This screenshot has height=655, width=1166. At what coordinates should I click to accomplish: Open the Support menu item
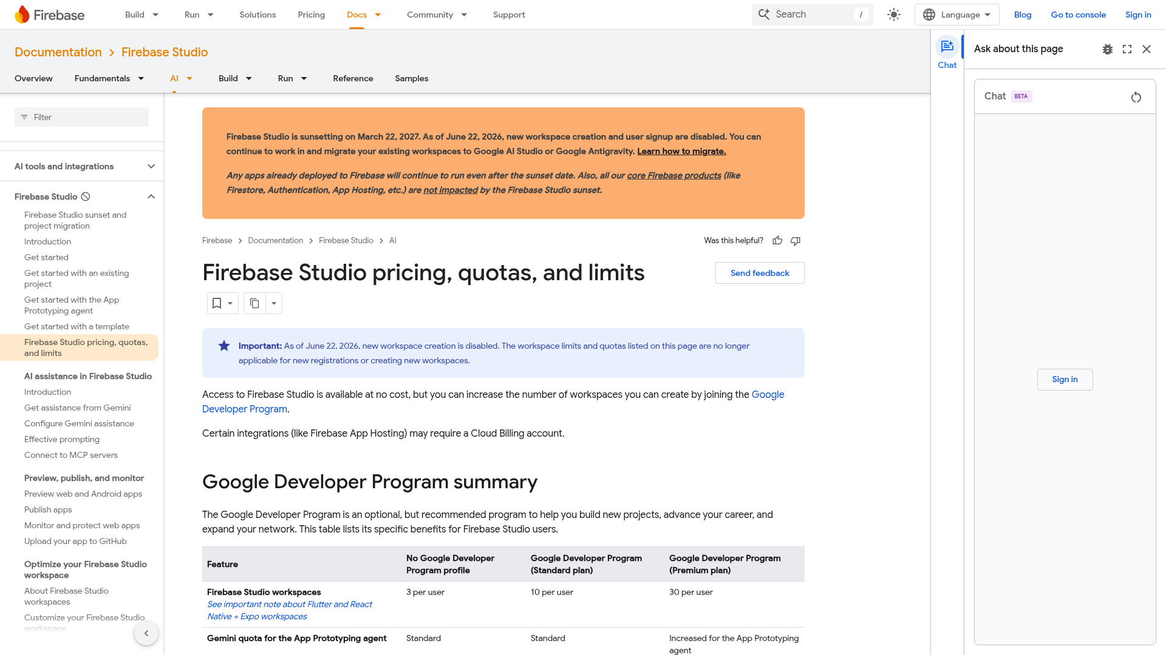(509, 15)
